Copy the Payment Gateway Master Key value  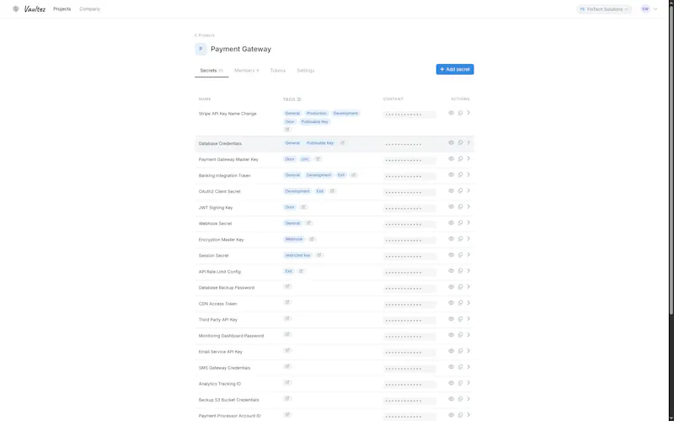point(460,159)
